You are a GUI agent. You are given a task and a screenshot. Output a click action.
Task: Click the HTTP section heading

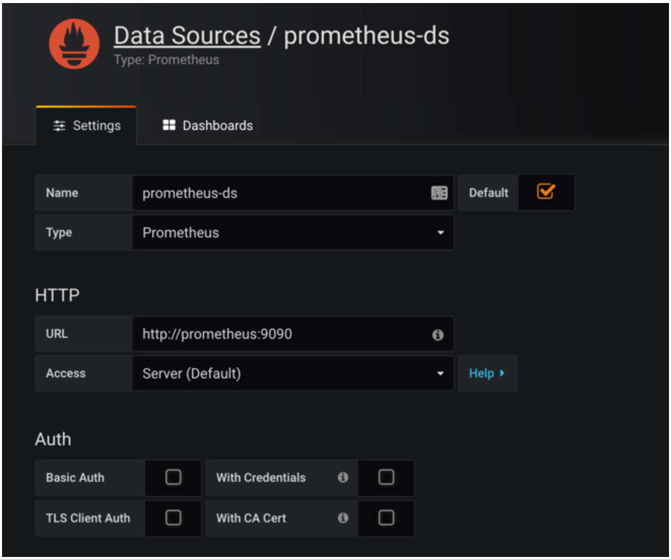pos(57,295)
